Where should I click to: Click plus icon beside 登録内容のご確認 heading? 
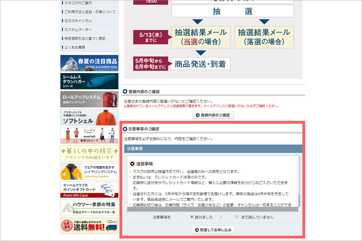click(125, 92)
